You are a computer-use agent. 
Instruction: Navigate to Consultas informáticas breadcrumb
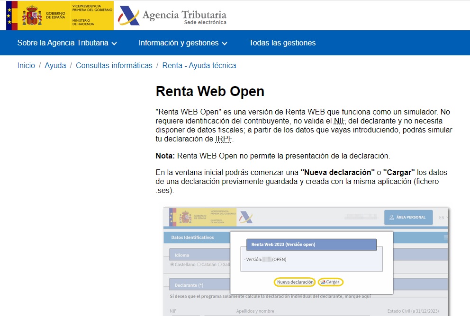click(x=114, y=66)
